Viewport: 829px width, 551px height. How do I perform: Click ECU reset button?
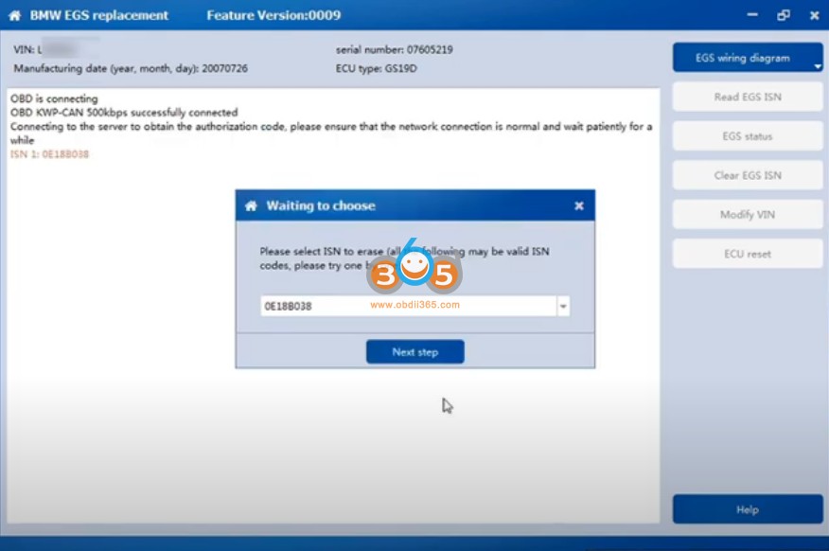coord(748,254)
